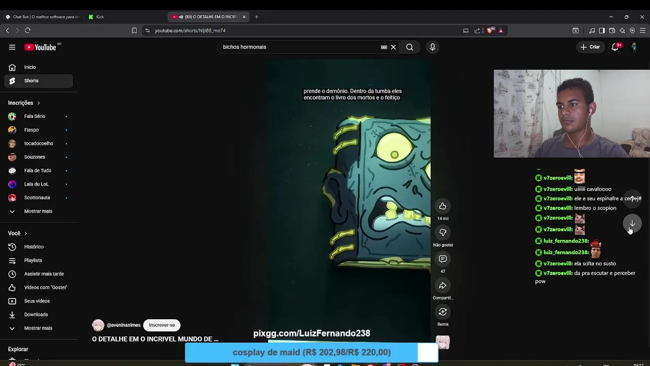650x366 pixels.
Task: Open the comments showing 47
Action: pos(443,259)
